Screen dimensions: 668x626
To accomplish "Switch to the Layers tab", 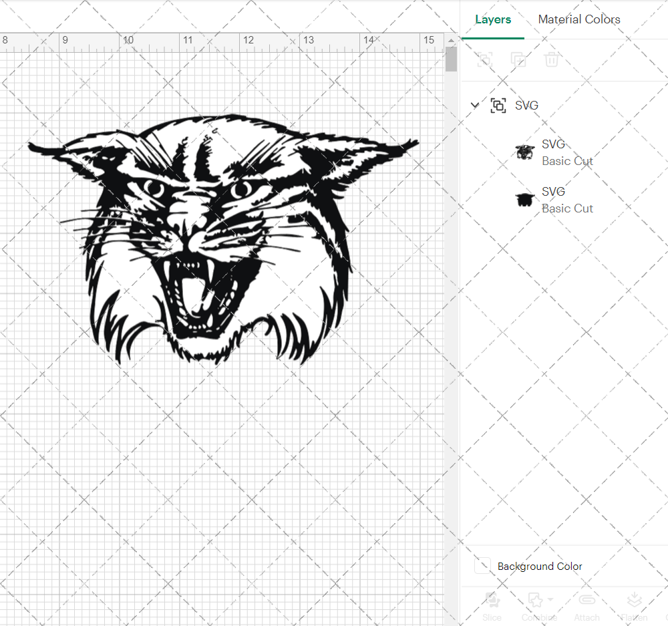I will (x=493, y=19).
